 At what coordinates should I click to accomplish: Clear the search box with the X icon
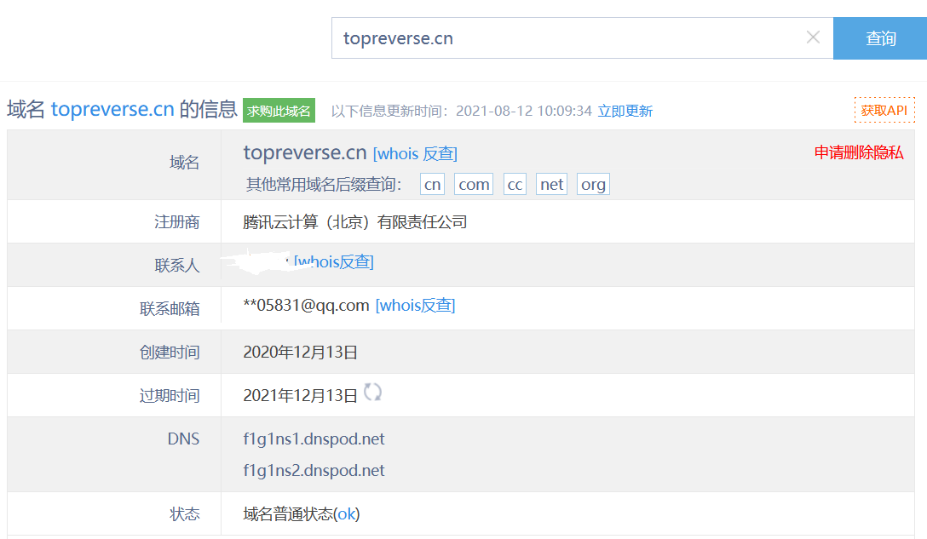813,37
